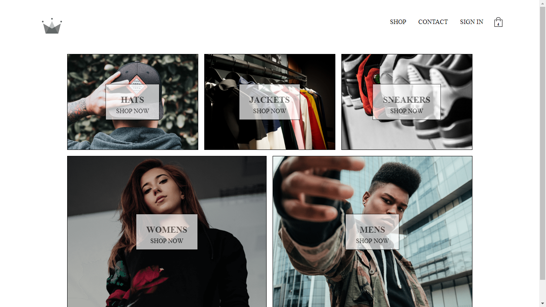The image size is (546, 307).
Task: Click SHOP NOW under MENS
Action: pos(372,241)
